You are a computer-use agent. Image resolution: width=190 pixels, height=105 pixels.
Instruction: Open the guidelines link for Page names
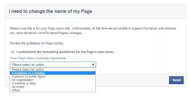(x=33, y=43)
